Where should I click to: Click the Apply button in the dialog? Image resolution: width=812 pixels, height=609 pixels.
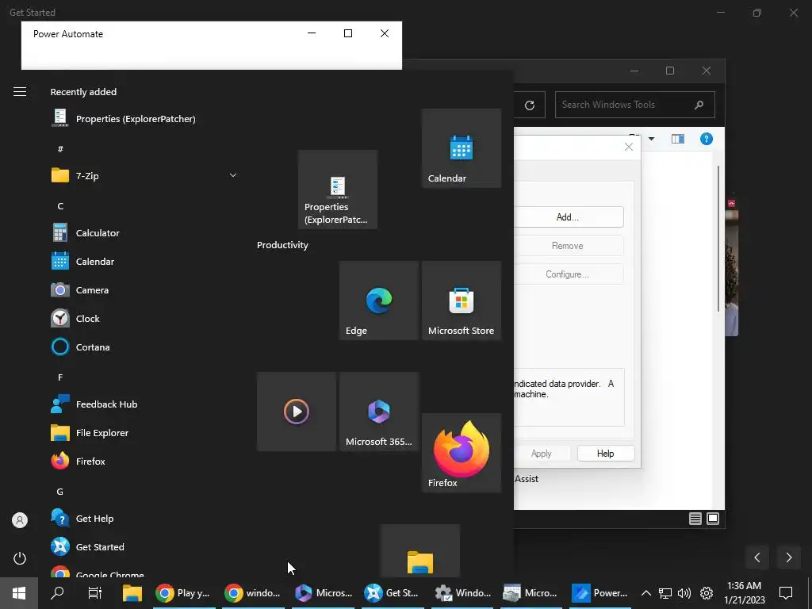pos(542,453)
